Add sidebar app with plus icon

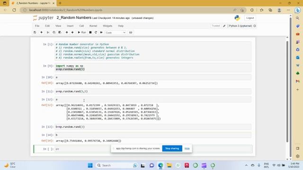(298, 89)
